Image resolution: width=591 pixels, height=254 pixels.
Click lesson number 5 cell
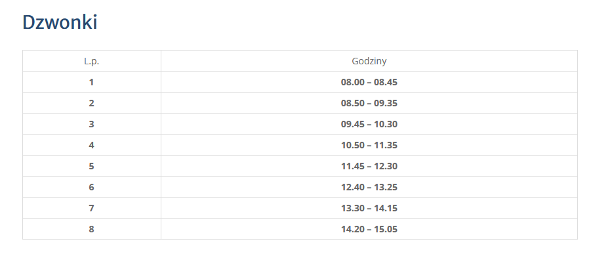pyautogui.click(x=92, y=166)
